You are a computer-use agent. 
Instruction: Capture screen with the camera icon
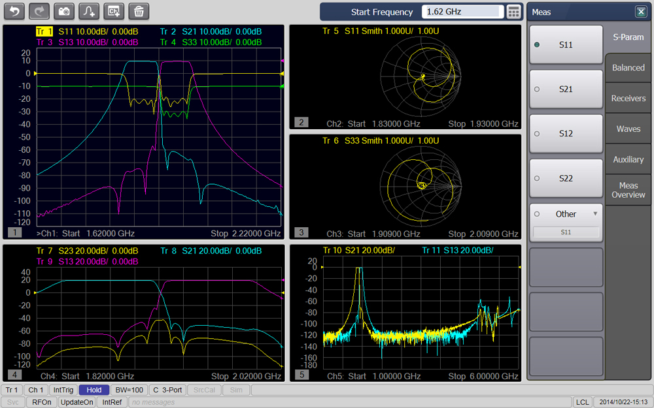tap(64, 11)
